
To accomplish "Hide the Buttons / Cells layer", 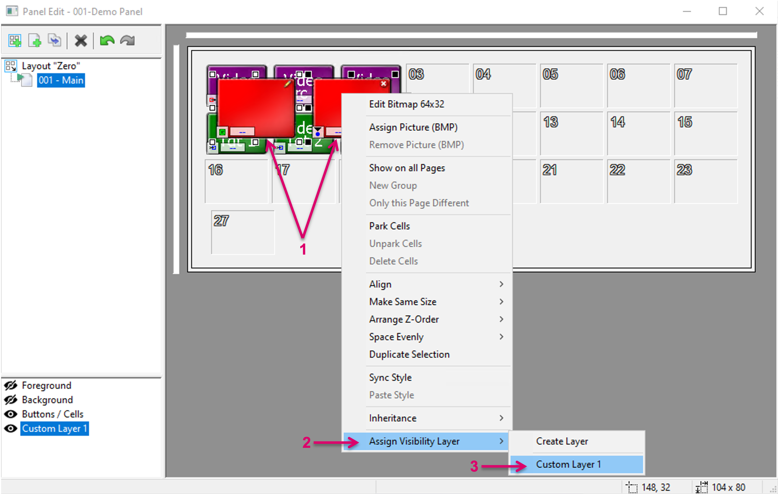I will tap(11, 414).
